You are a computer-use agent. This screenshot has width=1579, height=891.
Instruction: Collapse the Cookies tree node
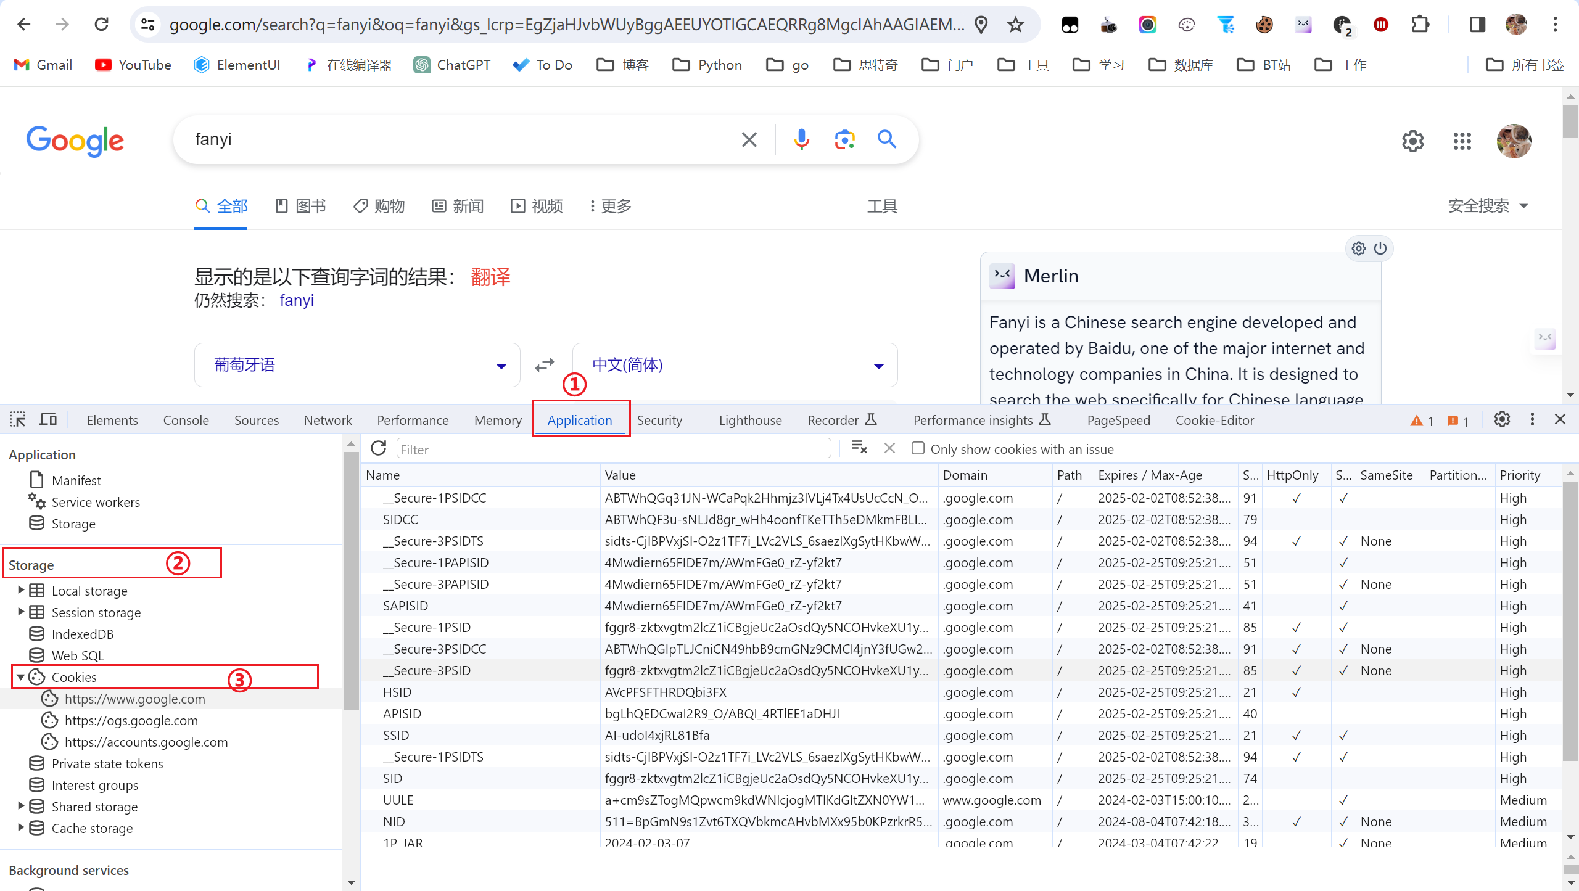point(20,677)
